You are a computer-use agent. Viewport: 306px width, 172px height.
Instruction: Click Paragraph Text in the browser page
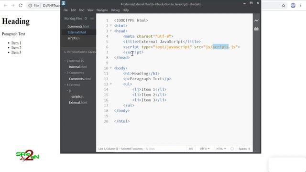[x=13, y=34]
